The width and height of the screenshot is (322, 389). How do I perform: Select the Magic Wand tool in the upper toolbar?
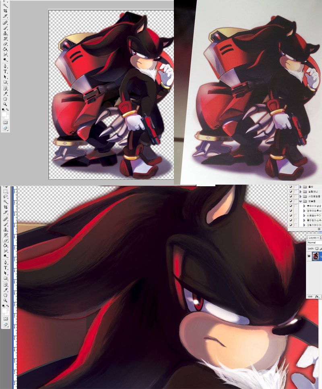click(x=5, y=5)
